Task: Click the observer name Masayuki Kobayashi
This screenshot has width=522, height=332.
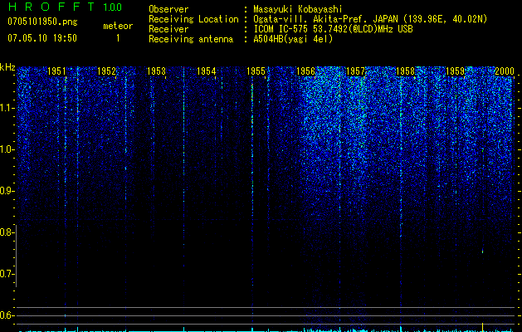Action: click(298, 9)
